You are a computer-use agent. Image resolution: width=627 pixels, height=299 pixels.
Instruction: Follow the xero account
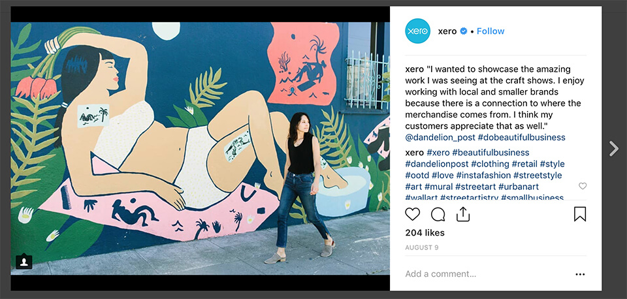coord(490,31)
